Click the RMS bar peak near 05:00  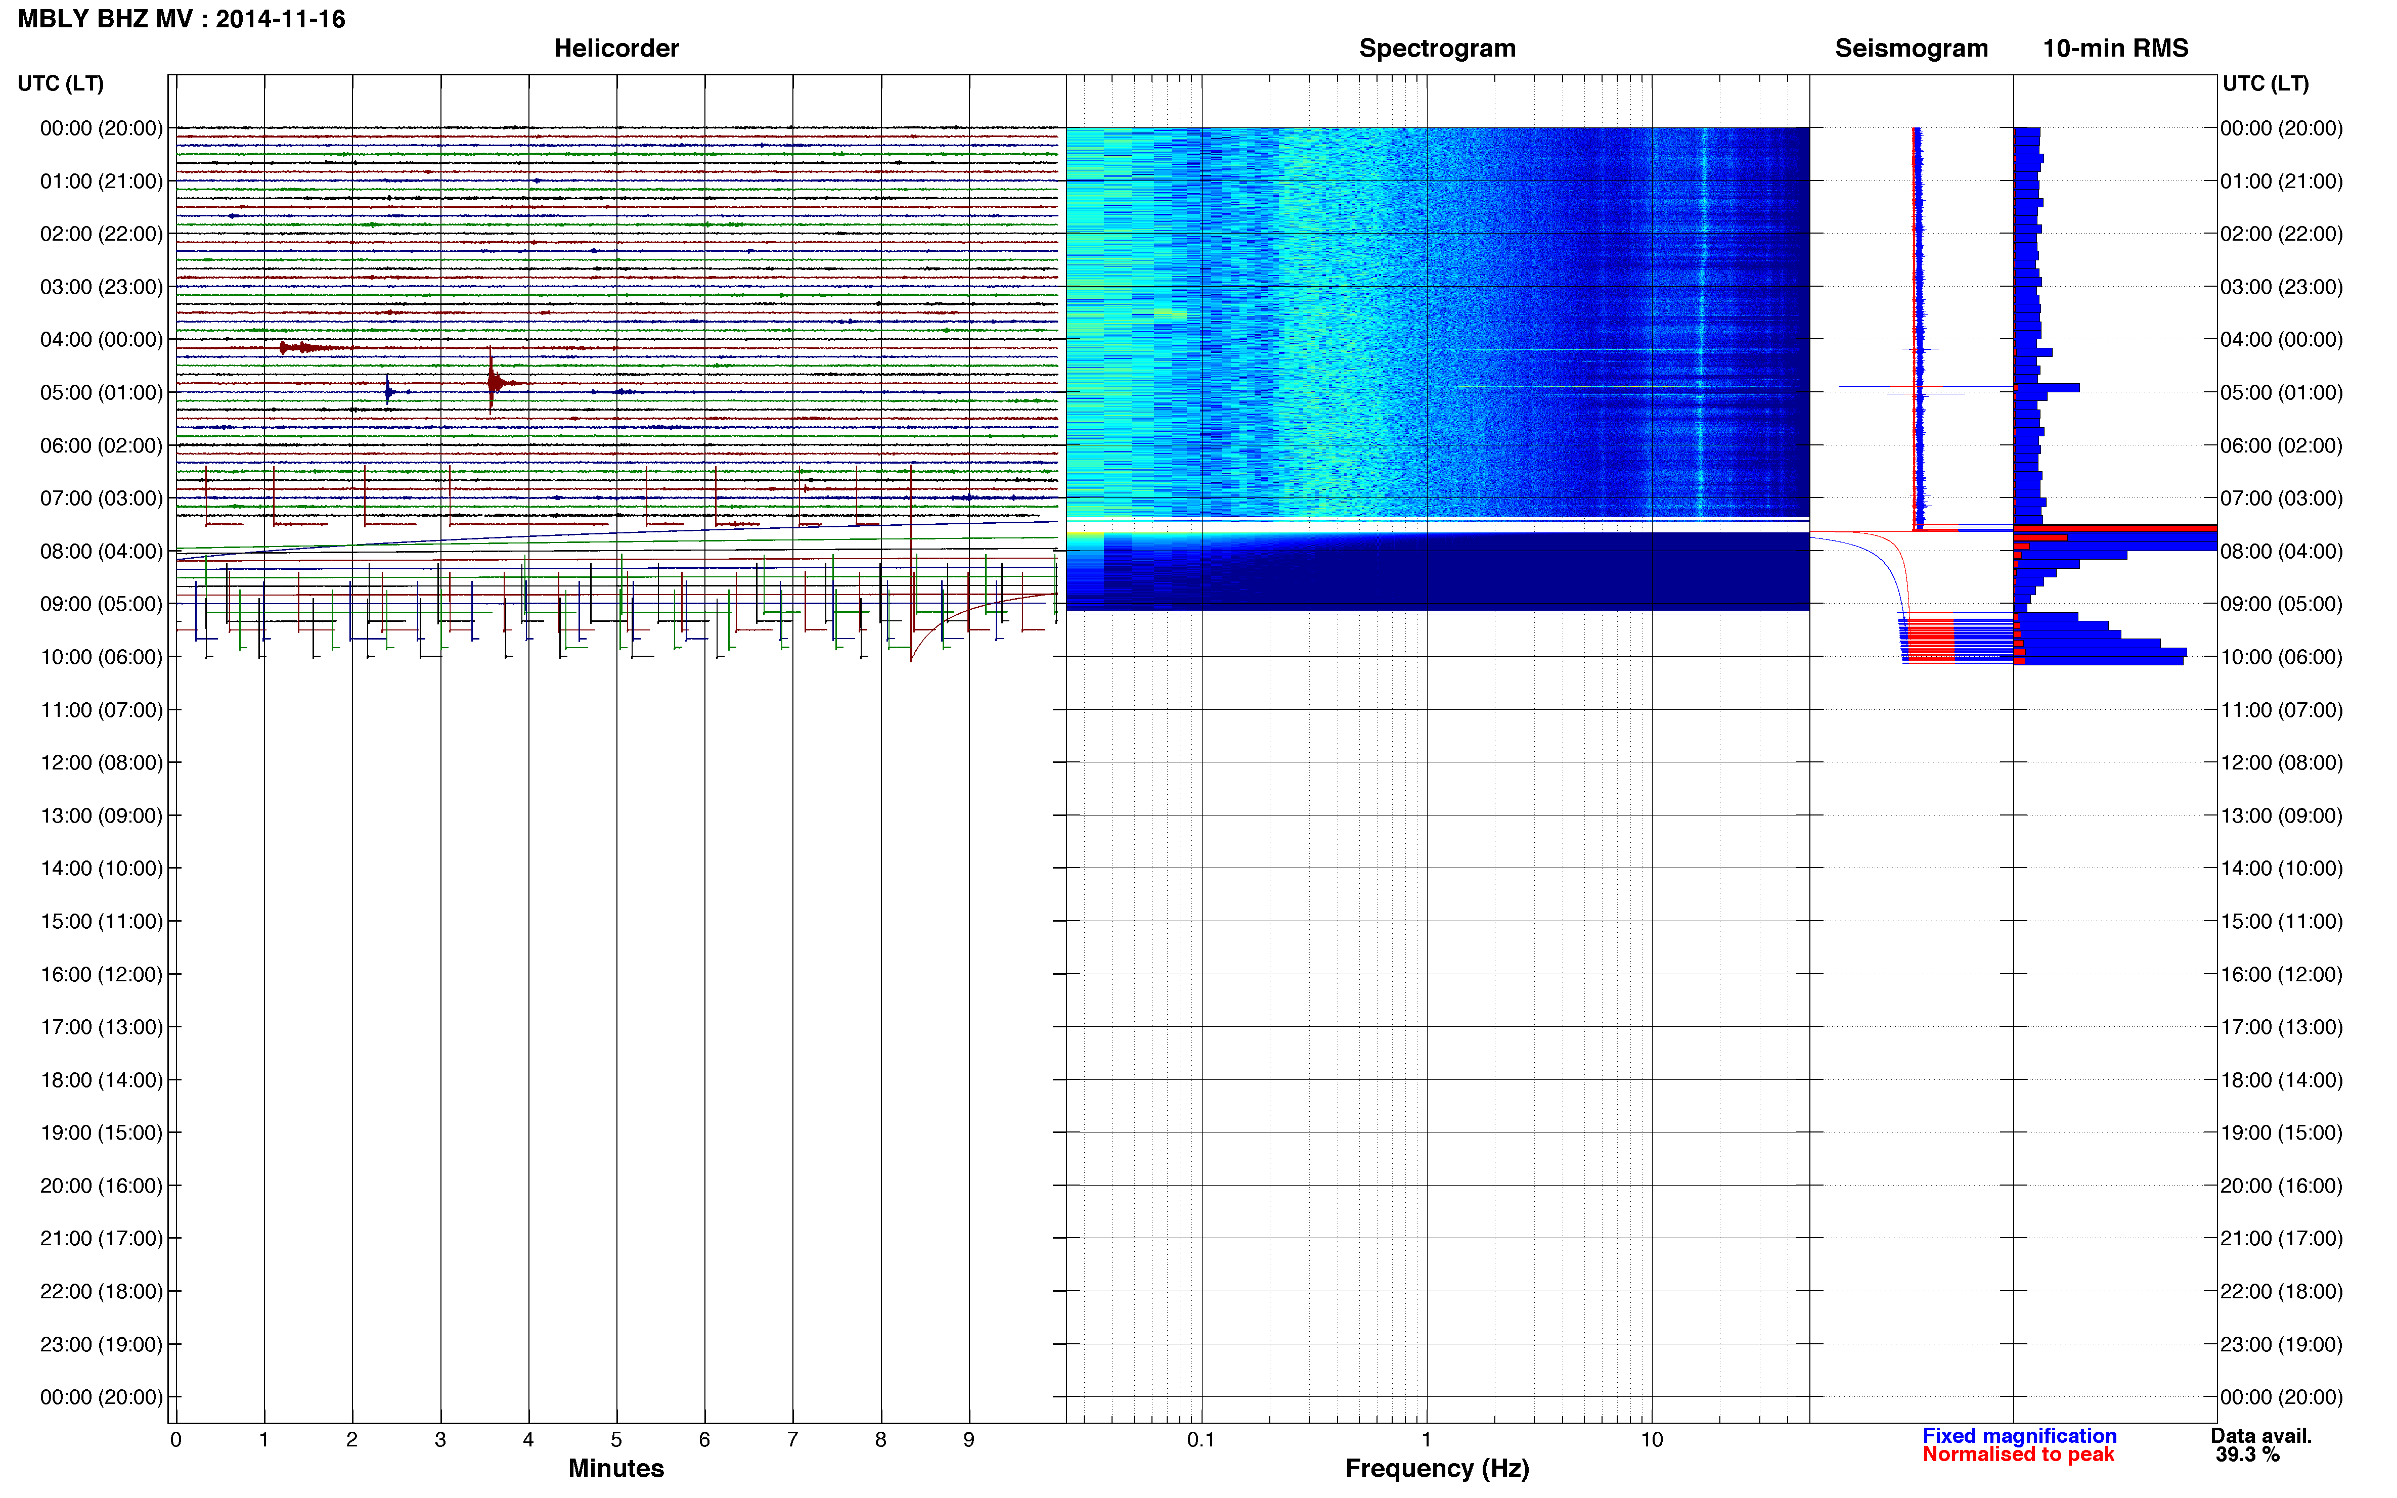coord(2046,387)
